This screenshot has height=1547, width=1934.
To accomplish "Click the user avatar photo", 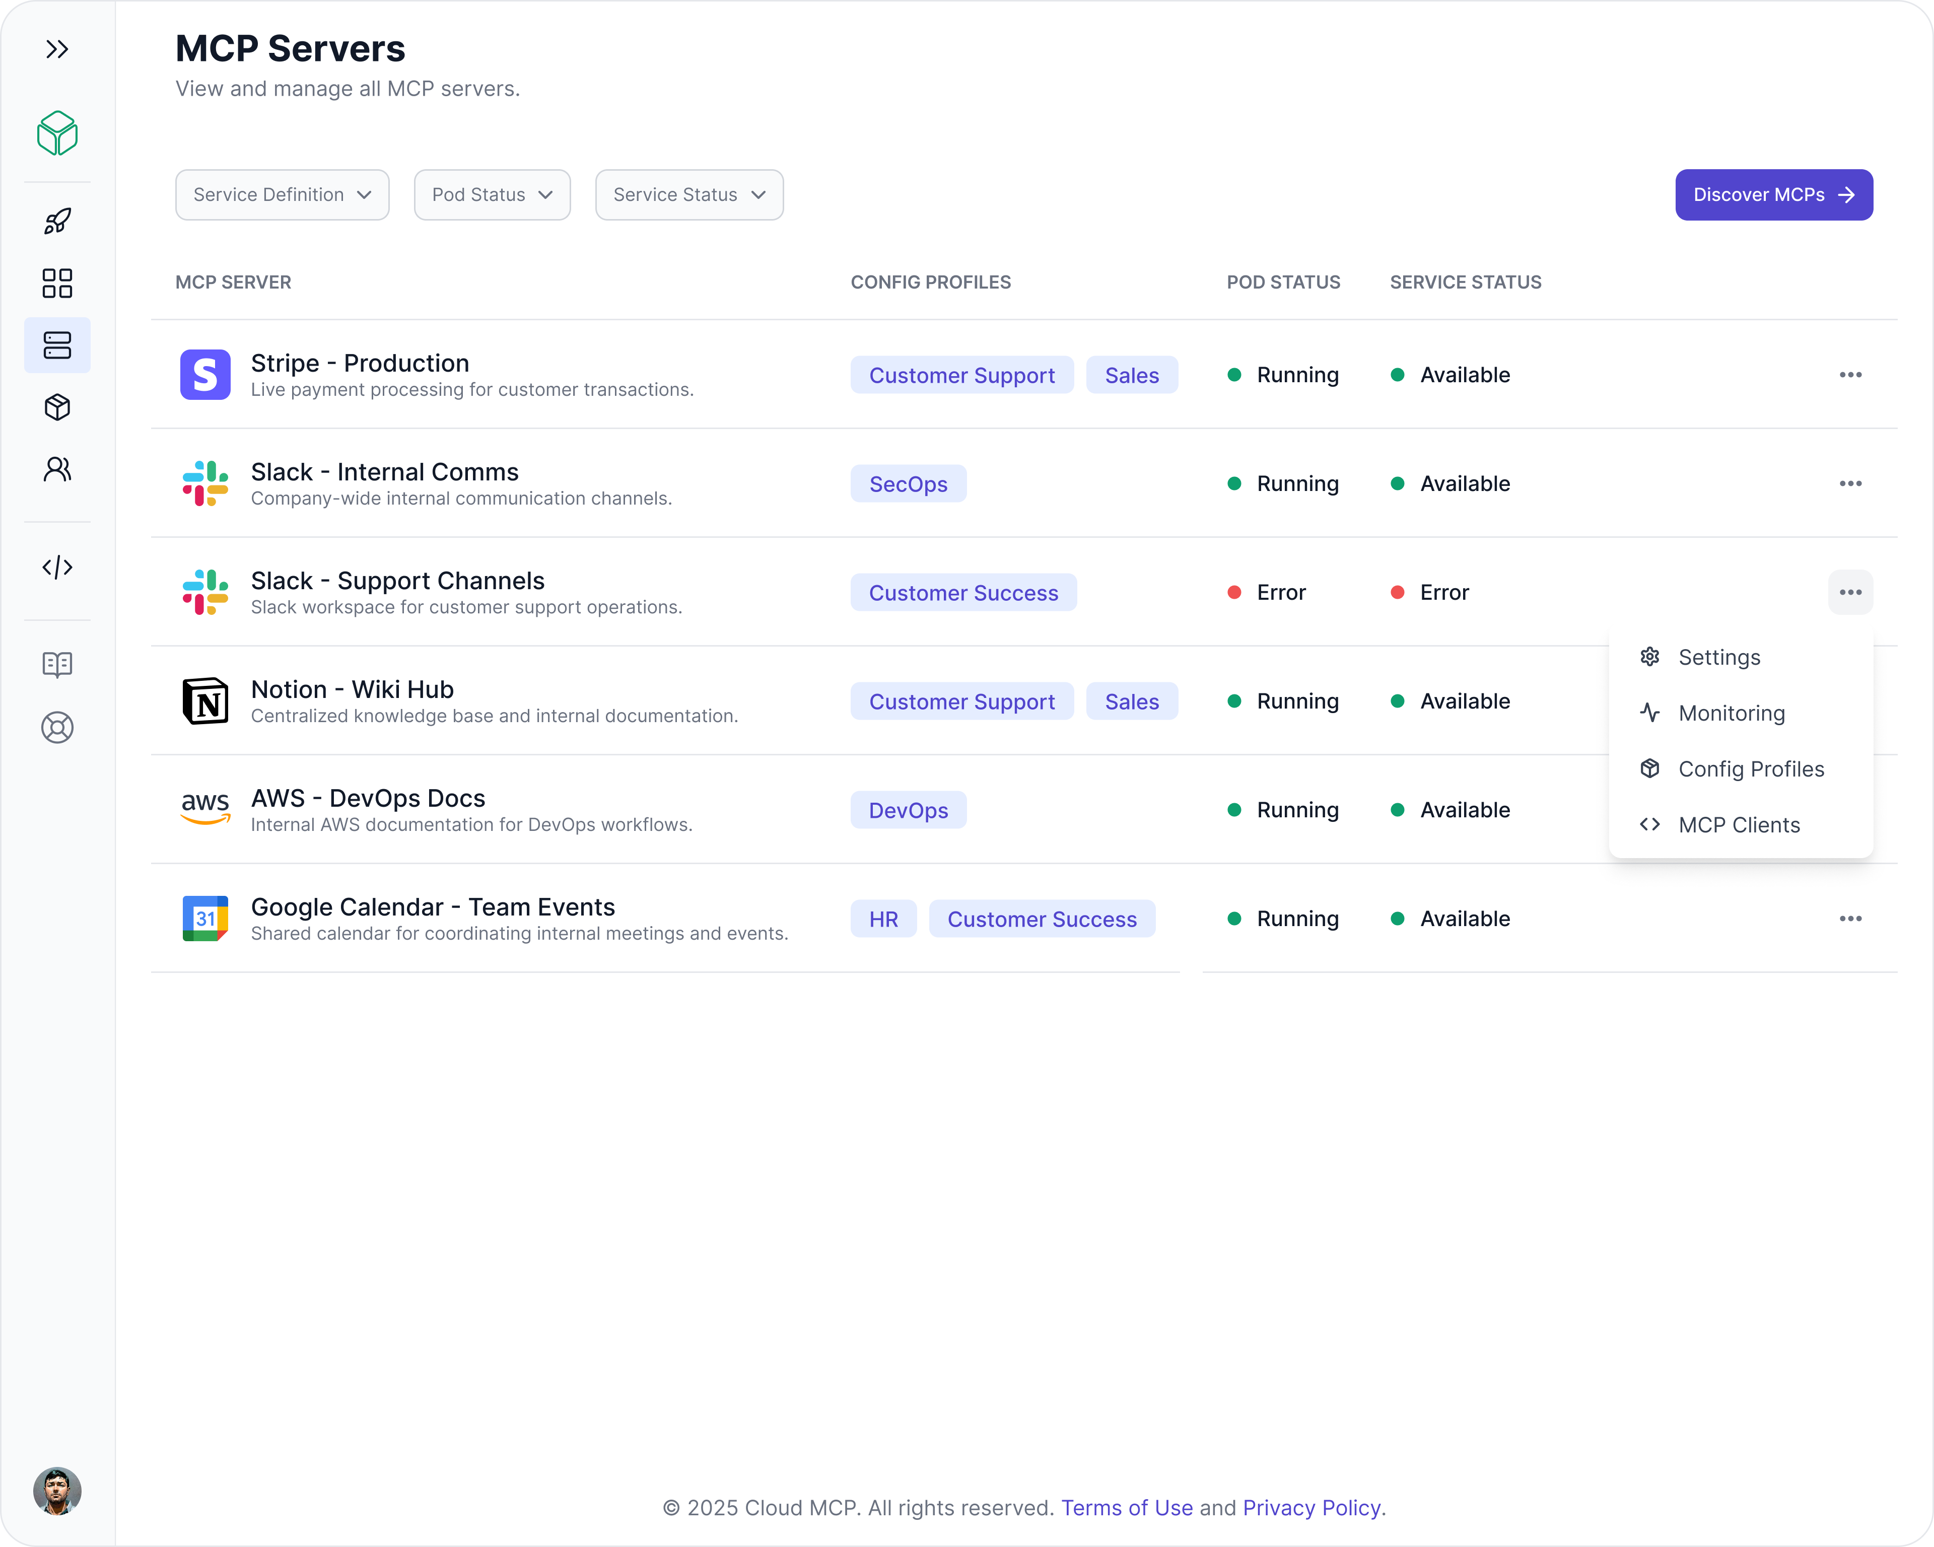I will (x=57, y=1492).
